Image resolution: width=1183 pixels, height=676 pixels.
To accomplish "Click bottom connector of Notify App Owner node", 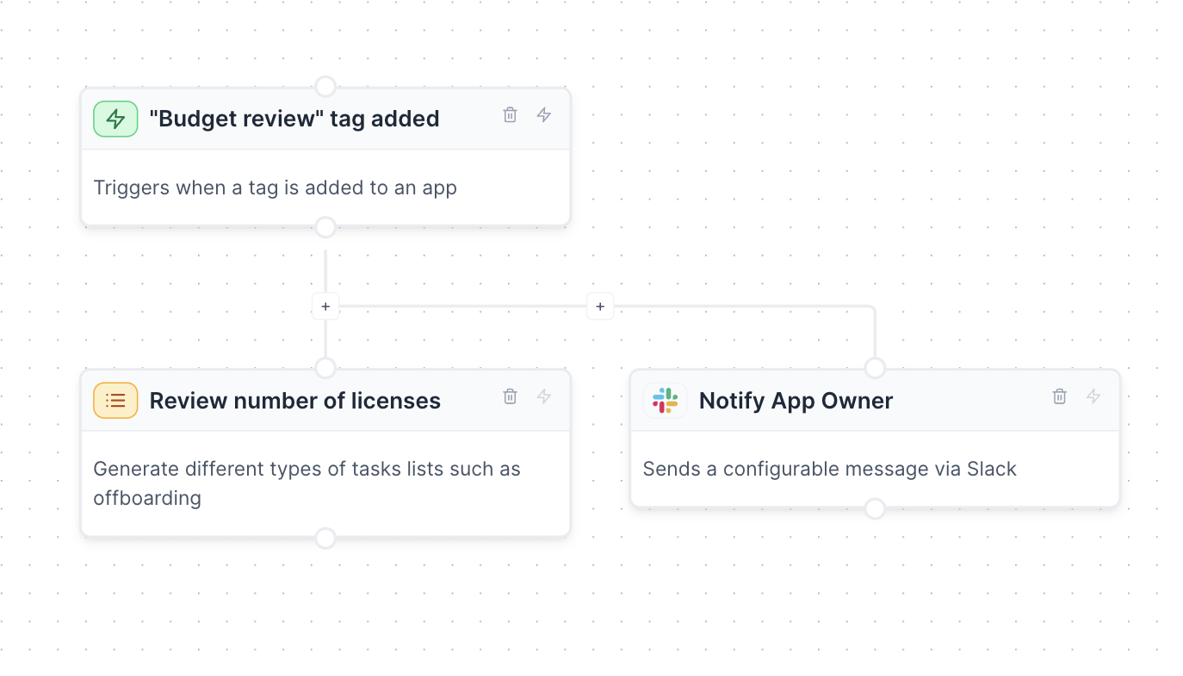I will coord(875,509).
